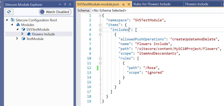
Task: Select the TestModule tree item
Action: point(35,39)
